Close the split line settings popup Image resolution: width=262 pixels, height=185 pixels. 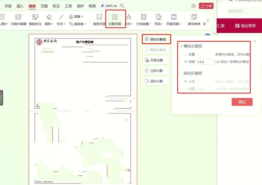click(x=255, y=41)
